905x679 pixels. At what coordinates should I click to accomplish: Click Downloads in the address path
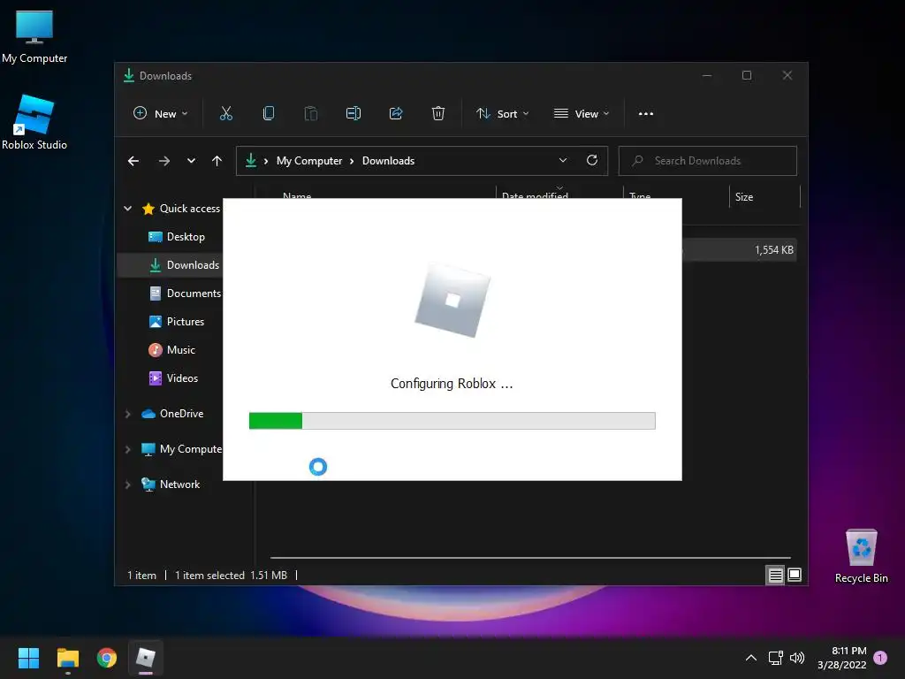(x=389, y=161)
